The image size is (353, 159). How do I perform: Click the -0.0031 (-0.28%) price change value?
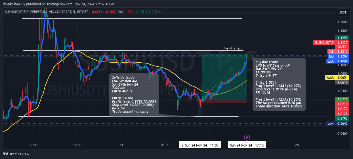103,12
